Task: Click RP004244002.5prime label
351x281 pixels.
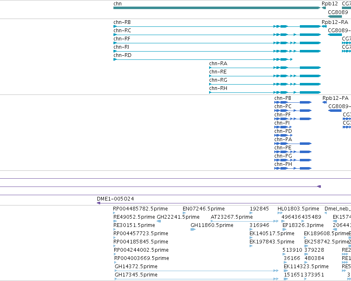Action: (x=141, y=250)
